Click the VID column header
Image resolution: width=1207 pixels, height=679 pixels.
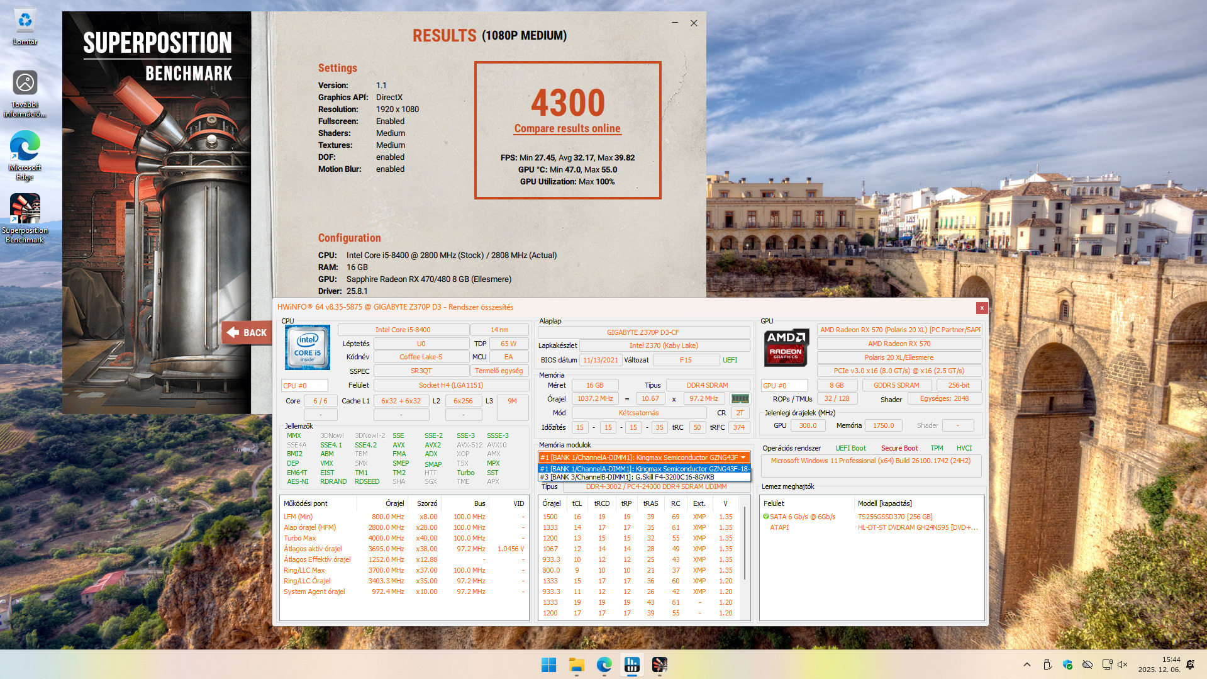tap(509, 503)
